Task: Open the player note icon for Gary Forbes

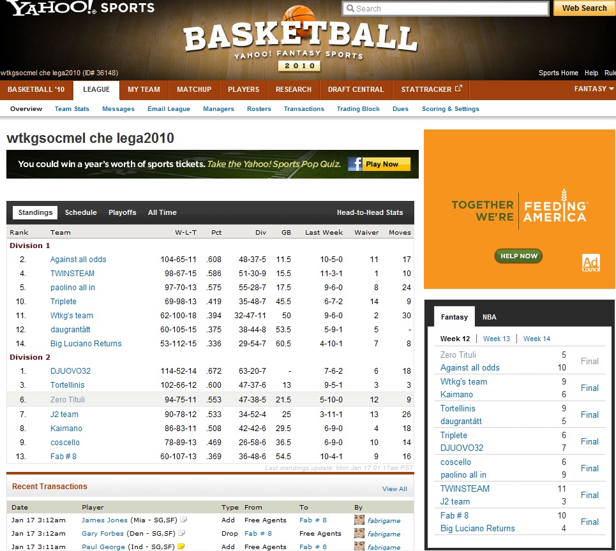Action: tap(181, 533)
